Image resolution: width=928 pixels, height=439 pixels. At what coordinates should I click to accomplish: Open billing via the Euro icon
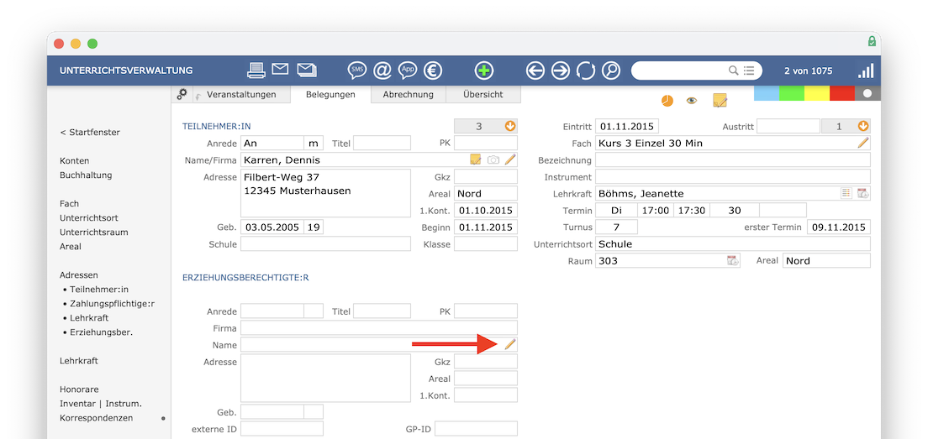coord(433,71)
